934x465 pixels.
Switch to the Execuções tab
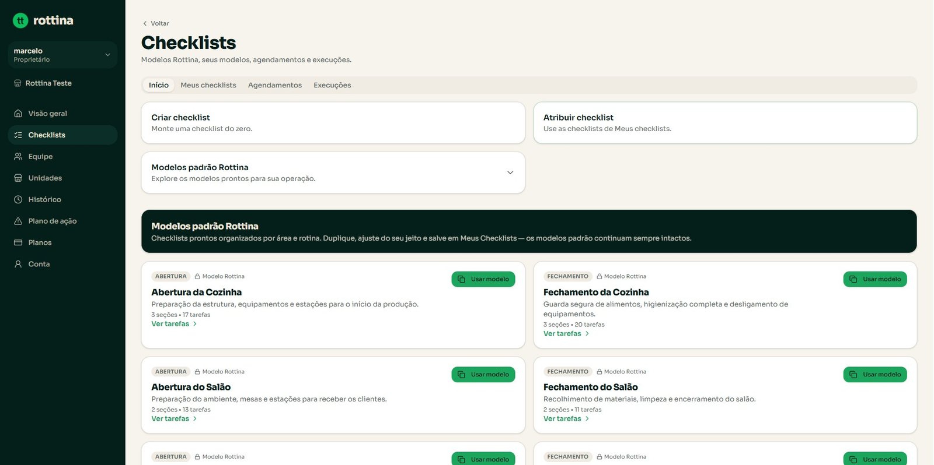coord(332,85)
